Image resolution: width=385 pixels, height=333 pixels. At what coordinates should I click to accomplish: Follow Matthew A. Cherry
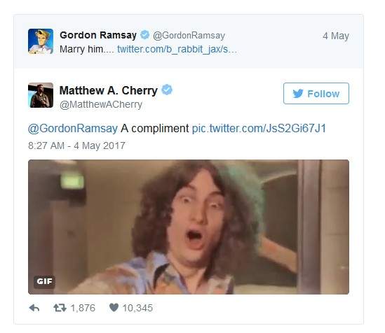pyautogui.click(x=316, y=94)
